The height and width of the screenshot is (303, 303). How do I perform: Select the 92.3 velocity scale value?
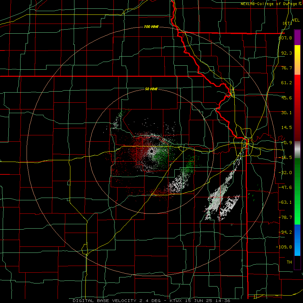[x=287, y=53]
